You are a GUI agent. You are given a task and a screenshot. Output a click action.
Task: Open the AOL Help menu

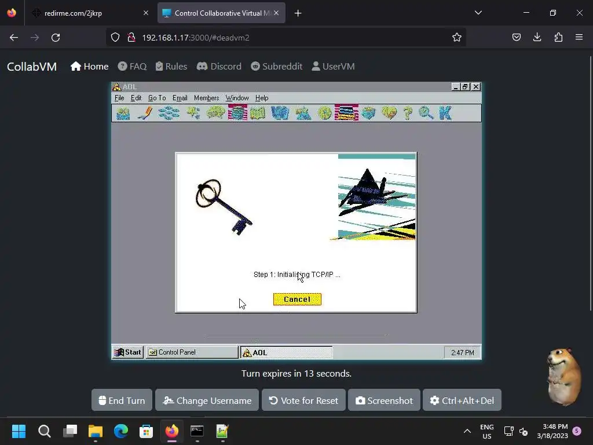[262, 98]
